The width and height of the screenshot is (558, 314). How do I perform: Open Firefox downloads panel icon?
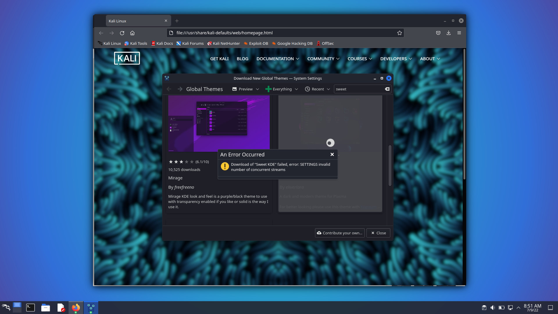pos(448,33)
